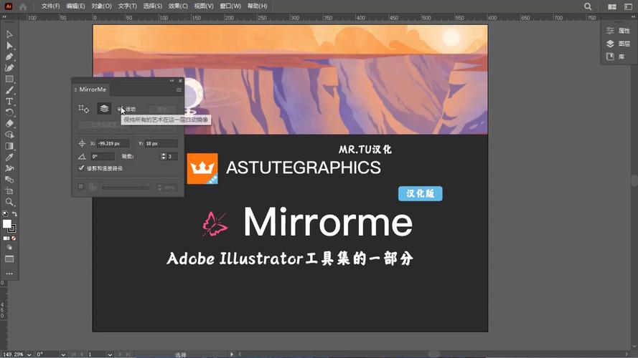Select the Rotate tool
The image size is (638, 358).
tap(9, 112)
